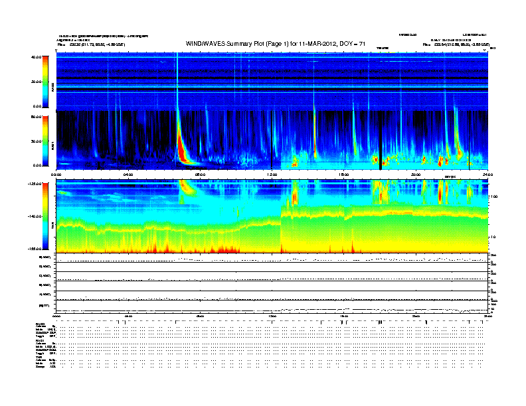Screen dimensions: 526x406
Task: Click the 30.00 tick on RAD1 color bar
Action: click(x=36, y=141)
